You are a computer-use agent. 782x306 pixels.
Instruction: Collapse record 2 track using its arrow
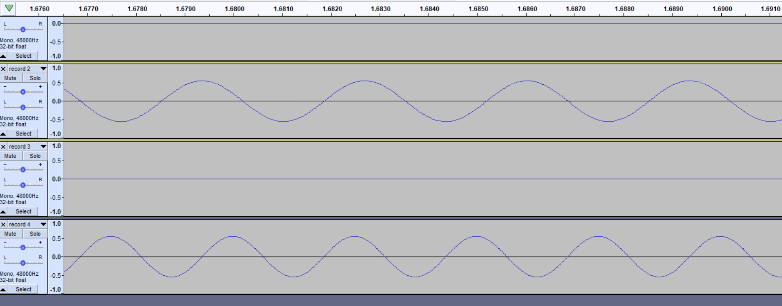point(3,134)
